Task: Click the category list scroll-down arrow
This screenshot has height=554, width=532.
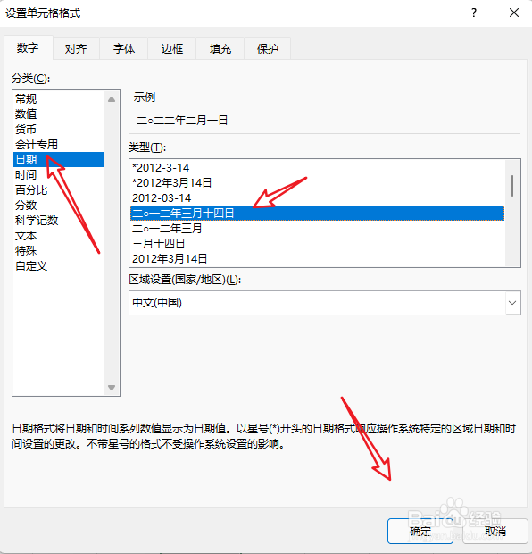Action: [x=112, y=388]
